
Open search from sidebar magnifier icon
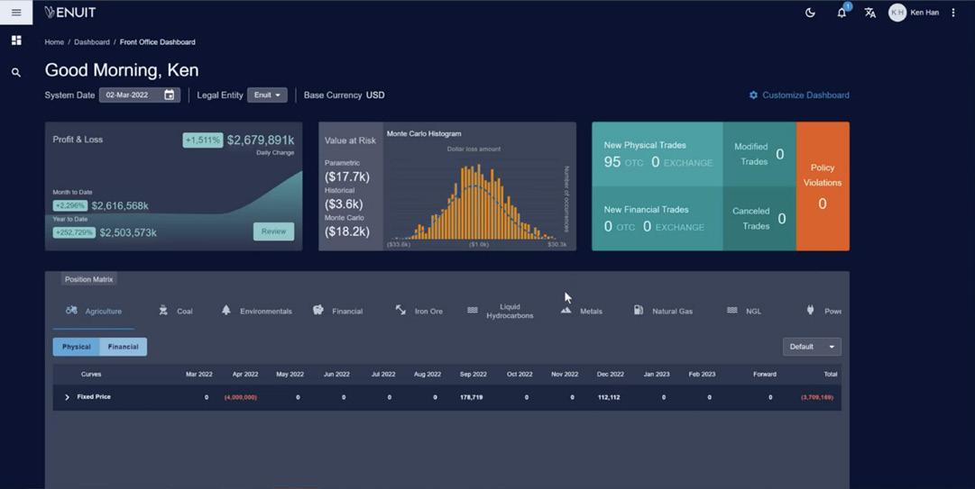16,73
